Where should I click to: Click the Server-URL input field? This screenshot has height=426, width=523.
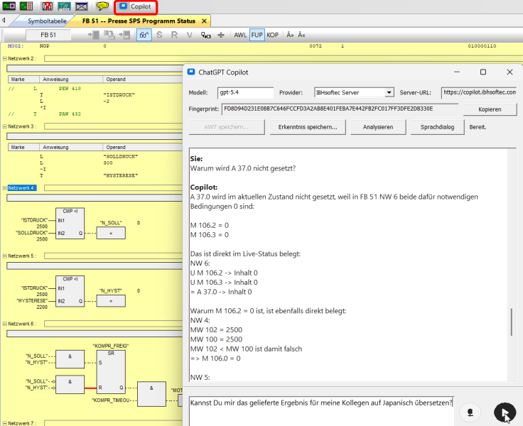(479, 93)
